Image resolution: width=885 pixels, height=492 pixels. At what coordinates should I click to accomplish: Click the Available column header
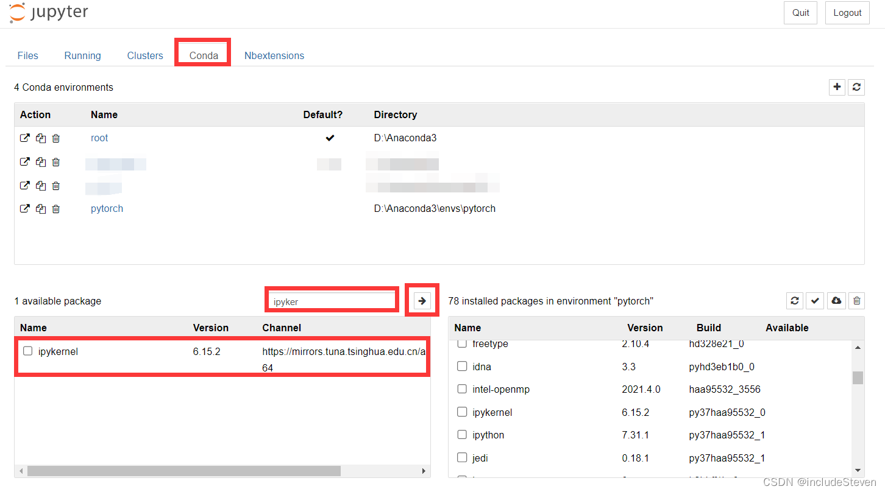point(787,328)
